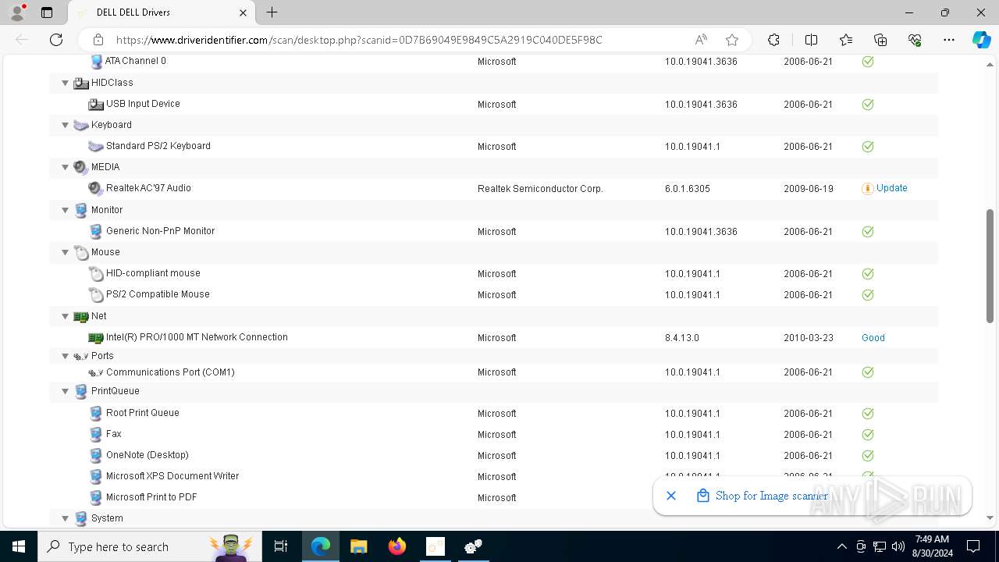Click the Keyboard category icon
The width and height of the screenshot is (999, 562).
[81, 125]
